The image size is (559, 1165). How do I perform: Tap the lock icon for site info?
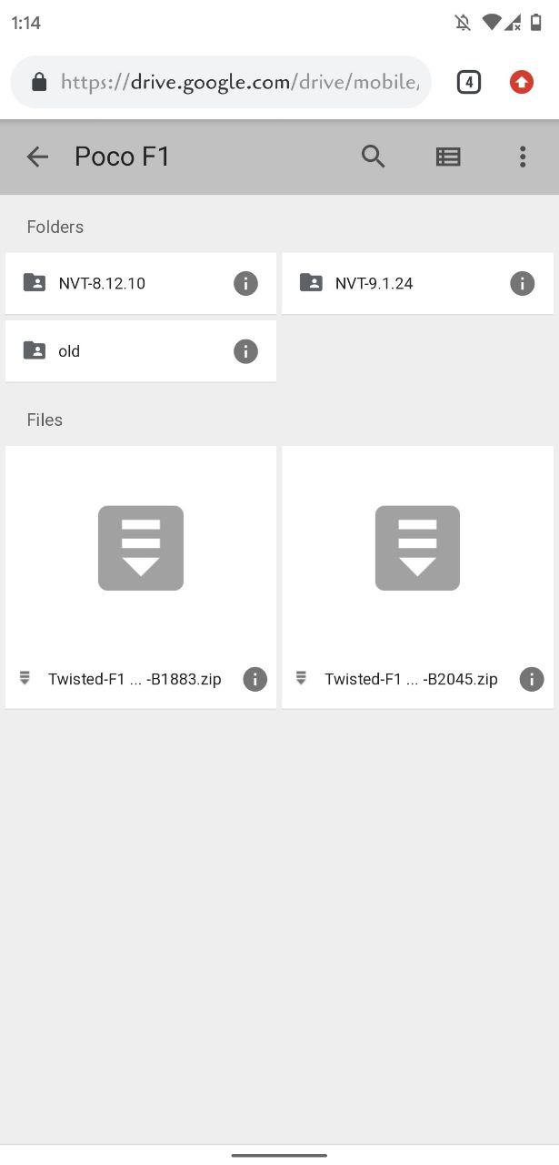click(38, 83)
